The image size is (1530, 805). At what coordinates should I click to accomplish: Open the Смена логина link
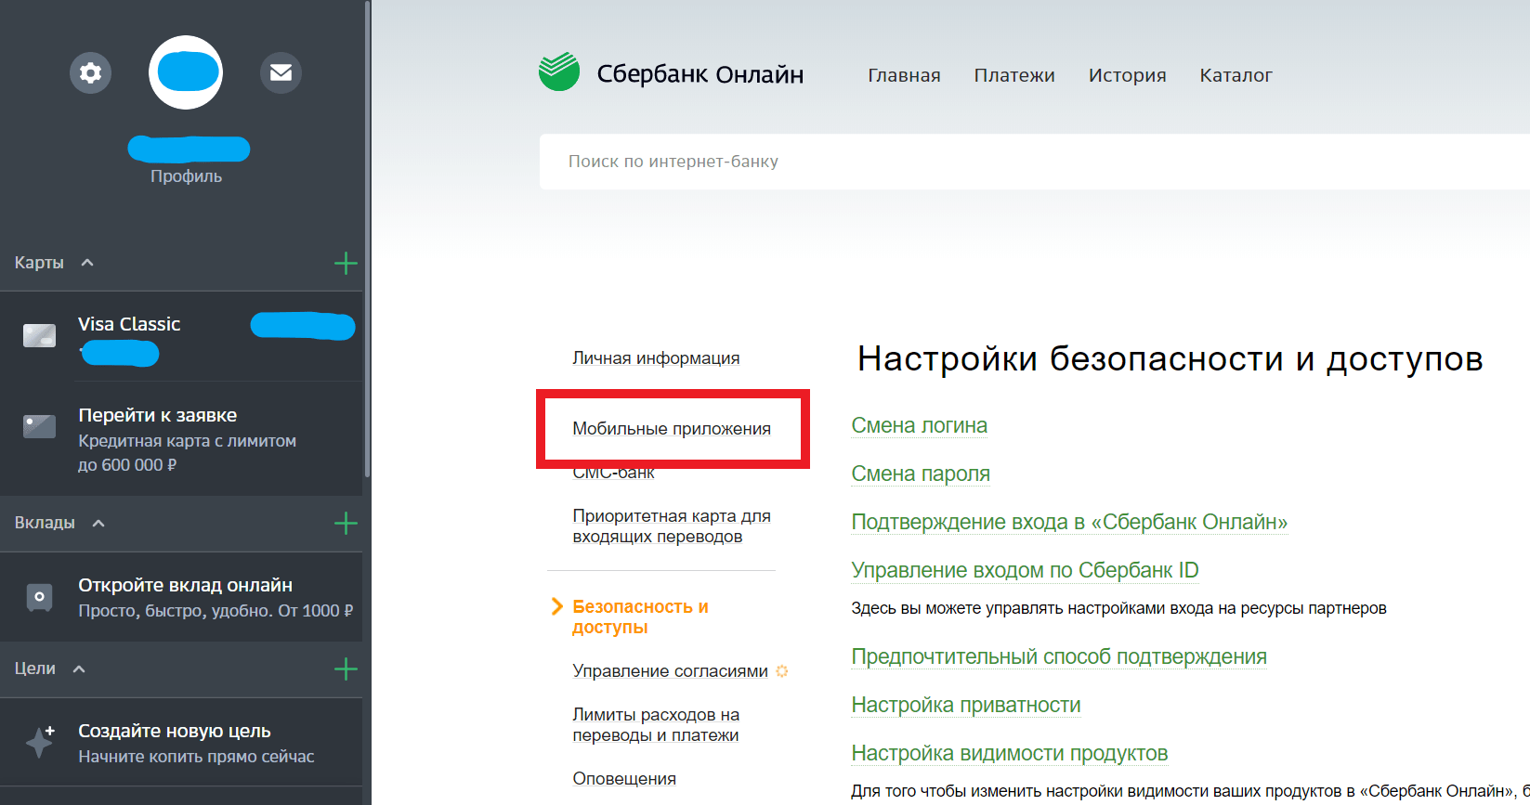pos(919,425)
